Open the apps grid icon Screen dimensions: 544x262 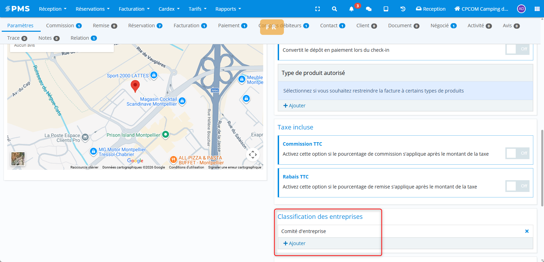pos(537,9)
